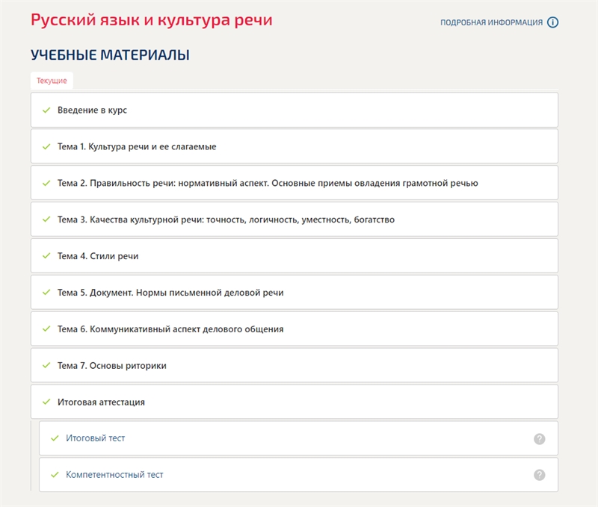Expand Тема 2. Правильность речи section
598x507 pixels.
click(294, 183)
